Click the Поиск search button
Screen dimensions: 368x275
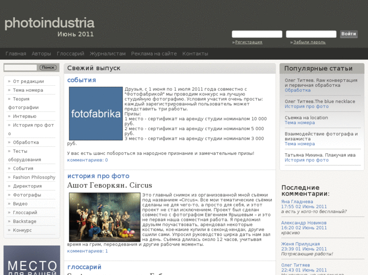pyautogui.click(x=48, y=68)
